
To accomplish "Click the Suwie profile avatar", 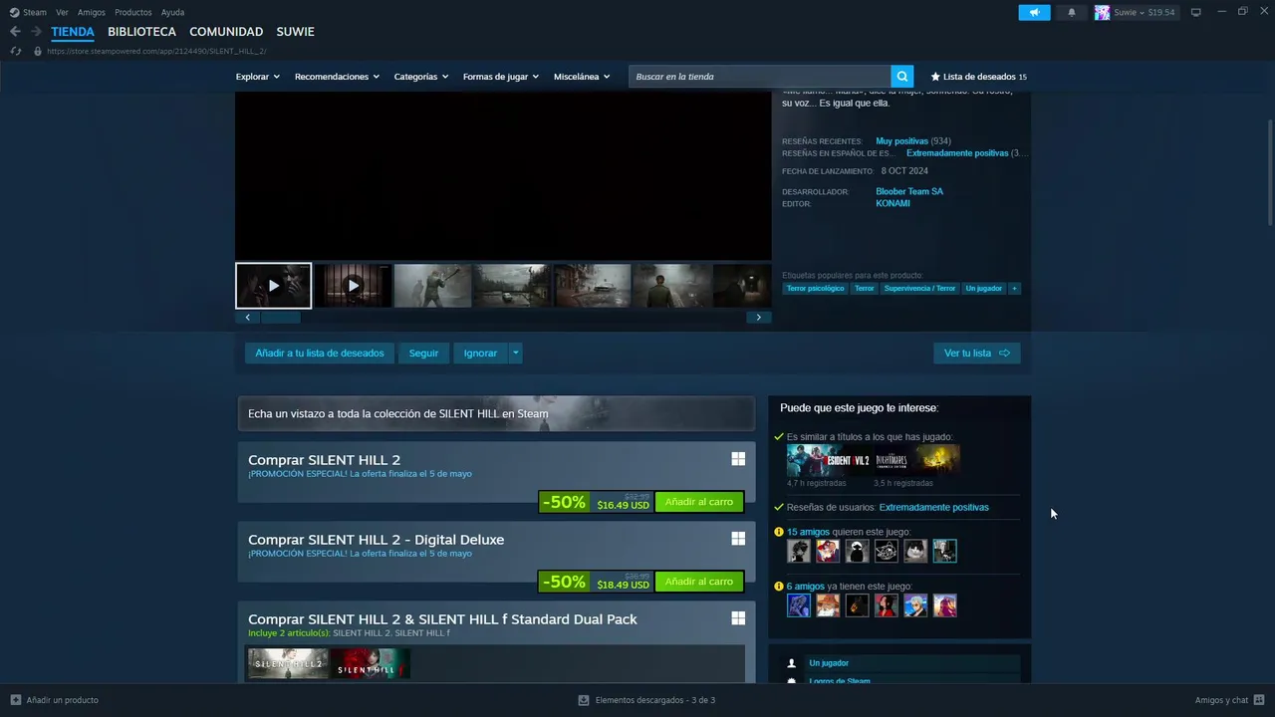I will tap(1102, 12).
